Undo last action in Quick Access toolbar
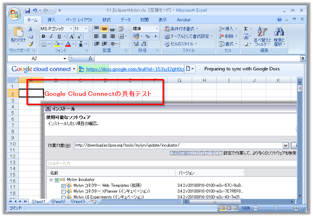313x217 pixels. pos(35,10)
